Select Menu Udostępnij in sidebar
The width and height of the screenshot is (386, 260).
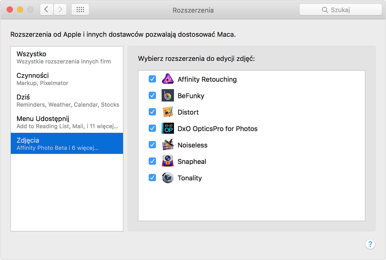(67, 122)
